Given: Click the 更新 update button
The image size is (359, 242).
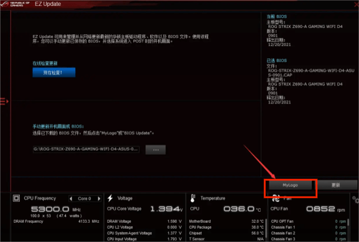Looking at the screenshot, I should coord(335,184).
